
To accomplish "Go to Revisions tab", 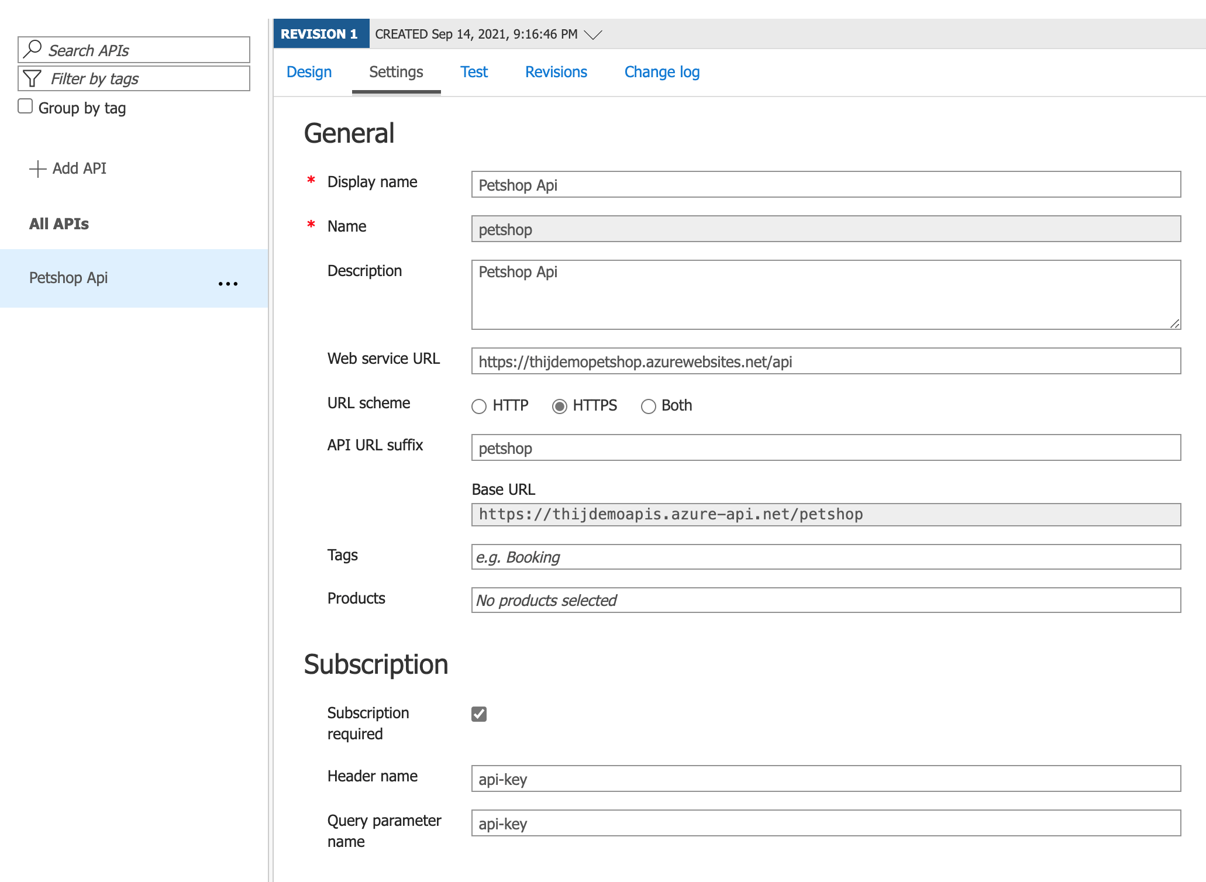I will pos(556,72).
